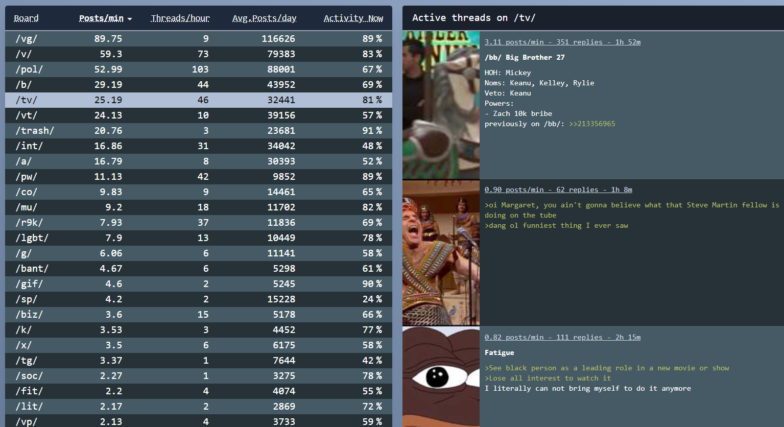Sort by Avg.Posts/day column header
This screenshot has height=427, width=784.
264,18
